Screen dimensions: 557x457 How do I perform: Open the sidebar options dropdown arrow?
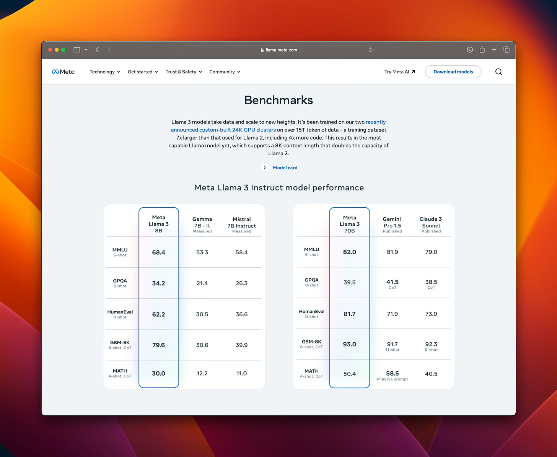(x=86, y=50)
